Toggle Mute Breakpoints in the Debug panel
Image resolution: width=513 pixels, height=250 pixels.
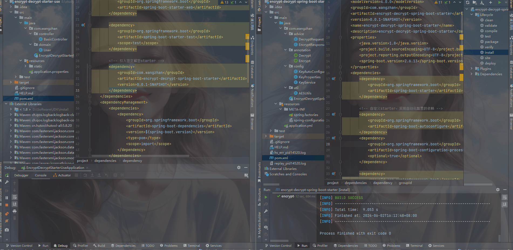pyautogui.click(x=7, y=221)
